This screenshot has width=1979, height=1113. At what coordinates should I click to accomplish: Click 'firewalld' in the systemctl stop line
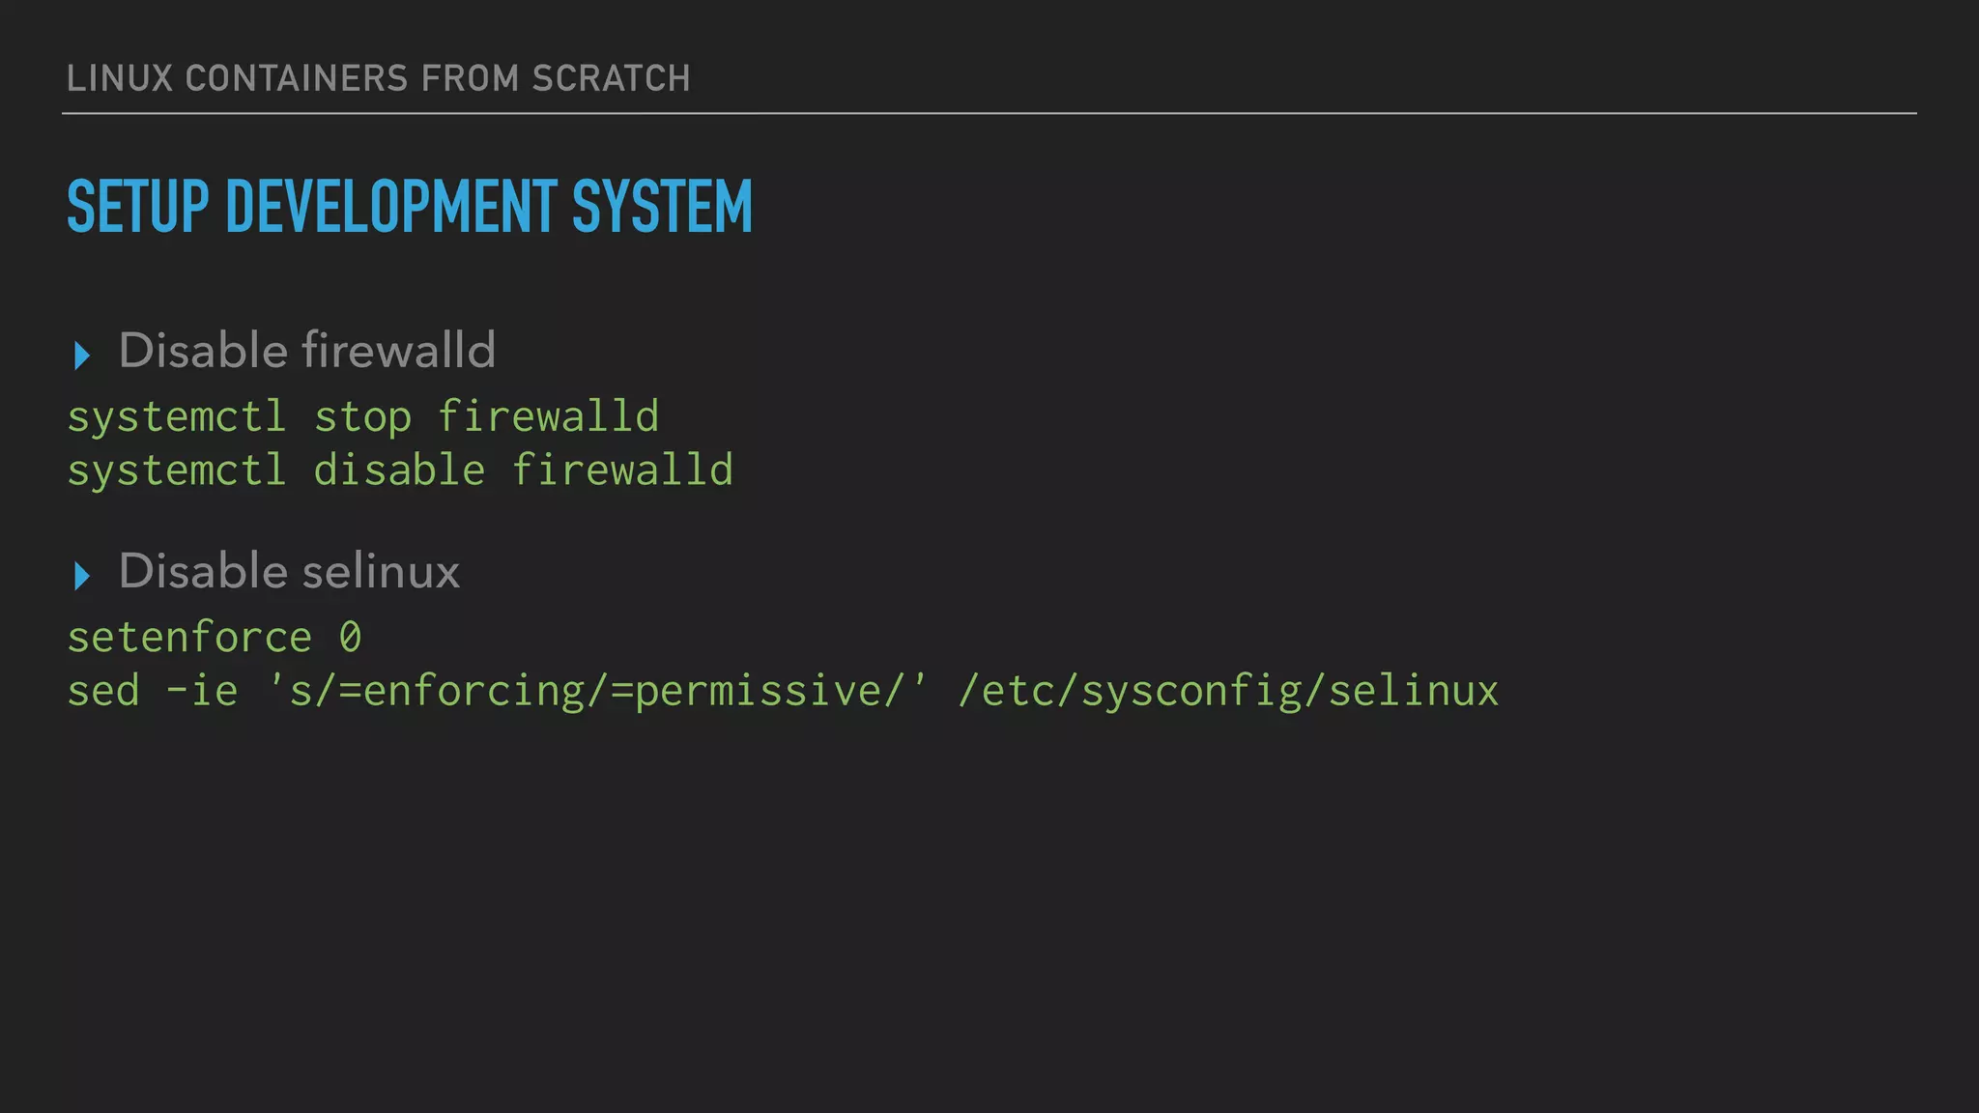tap(548, 417)
